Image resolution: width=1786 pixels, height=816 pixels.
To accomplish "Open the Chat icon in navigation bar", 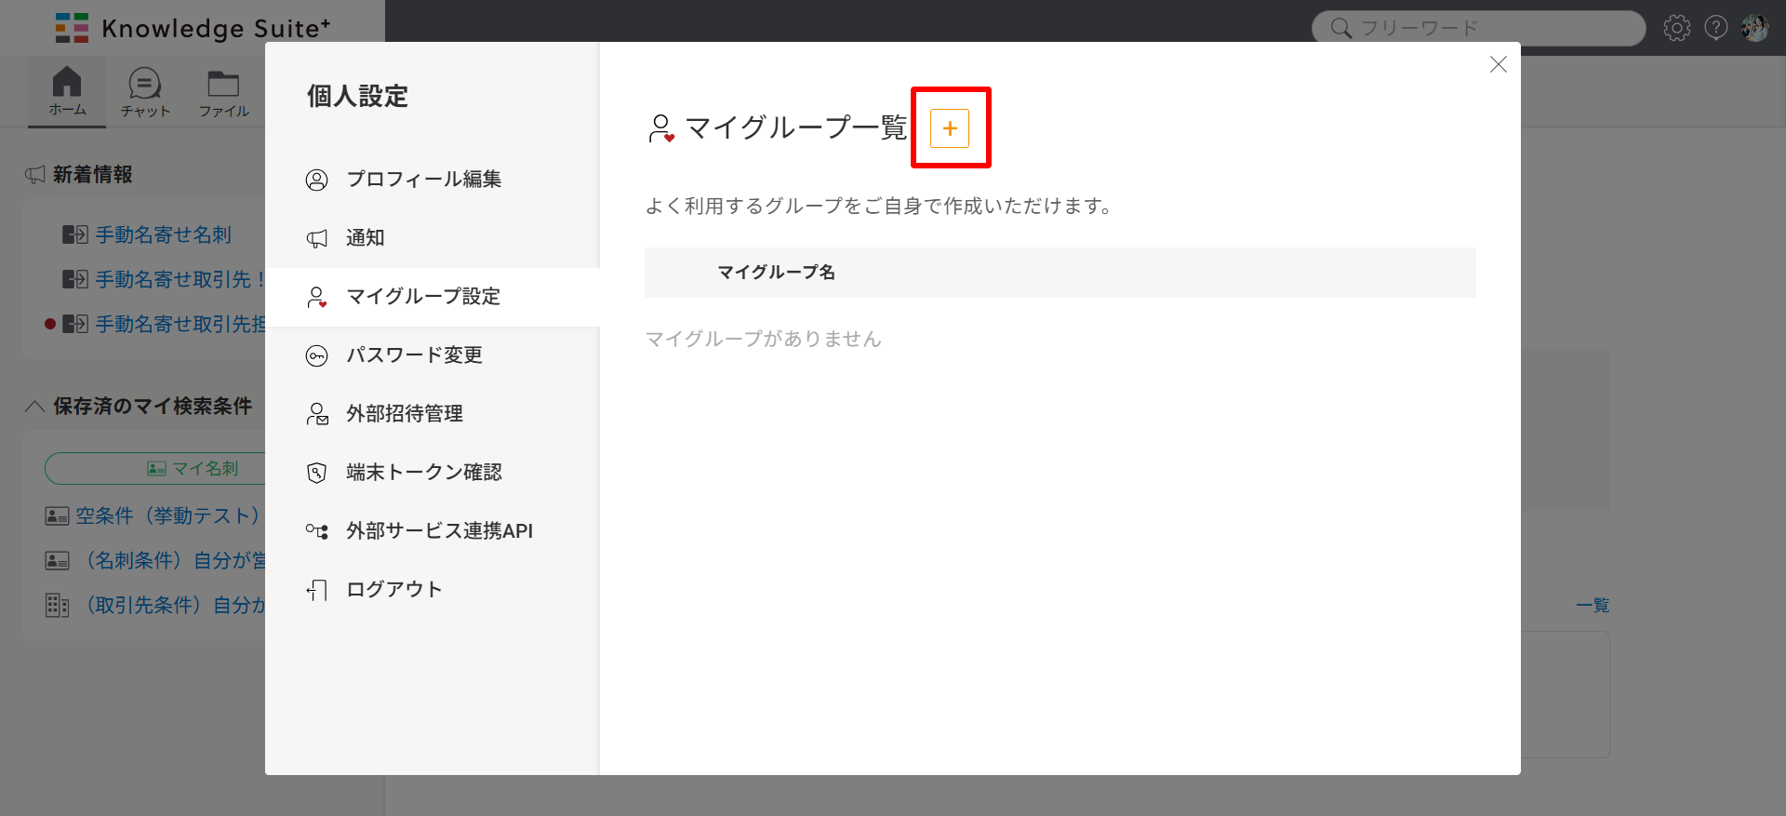I will click(145, 91).
